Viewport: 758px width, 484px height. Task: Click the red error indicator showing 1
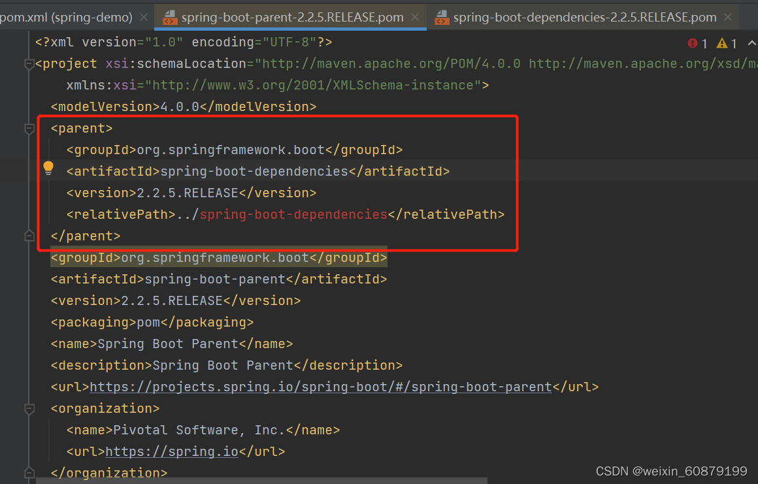coord(697,42)
